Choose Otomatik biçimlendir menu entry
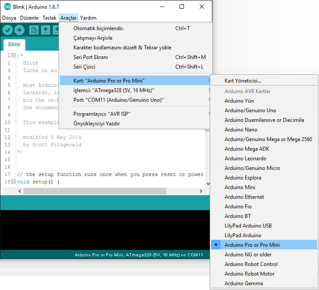This screenshot has width=319, height=290. (135, 28)
